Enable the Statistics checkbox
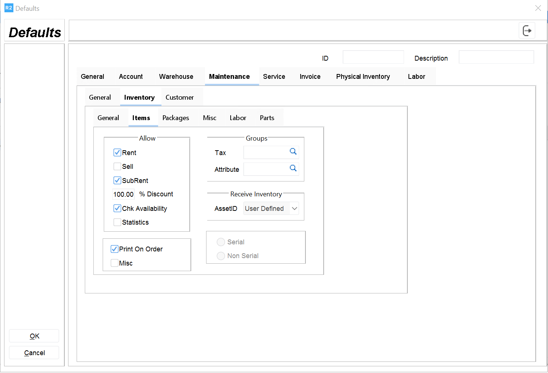This screenshot has width=548, height=373. (117, 222)
